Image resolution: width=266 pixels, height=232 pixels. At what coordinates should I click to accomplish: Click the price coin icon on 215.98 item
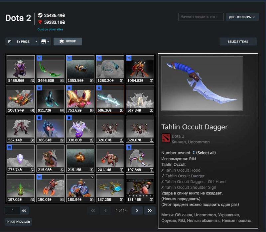[x=62, y=170]
